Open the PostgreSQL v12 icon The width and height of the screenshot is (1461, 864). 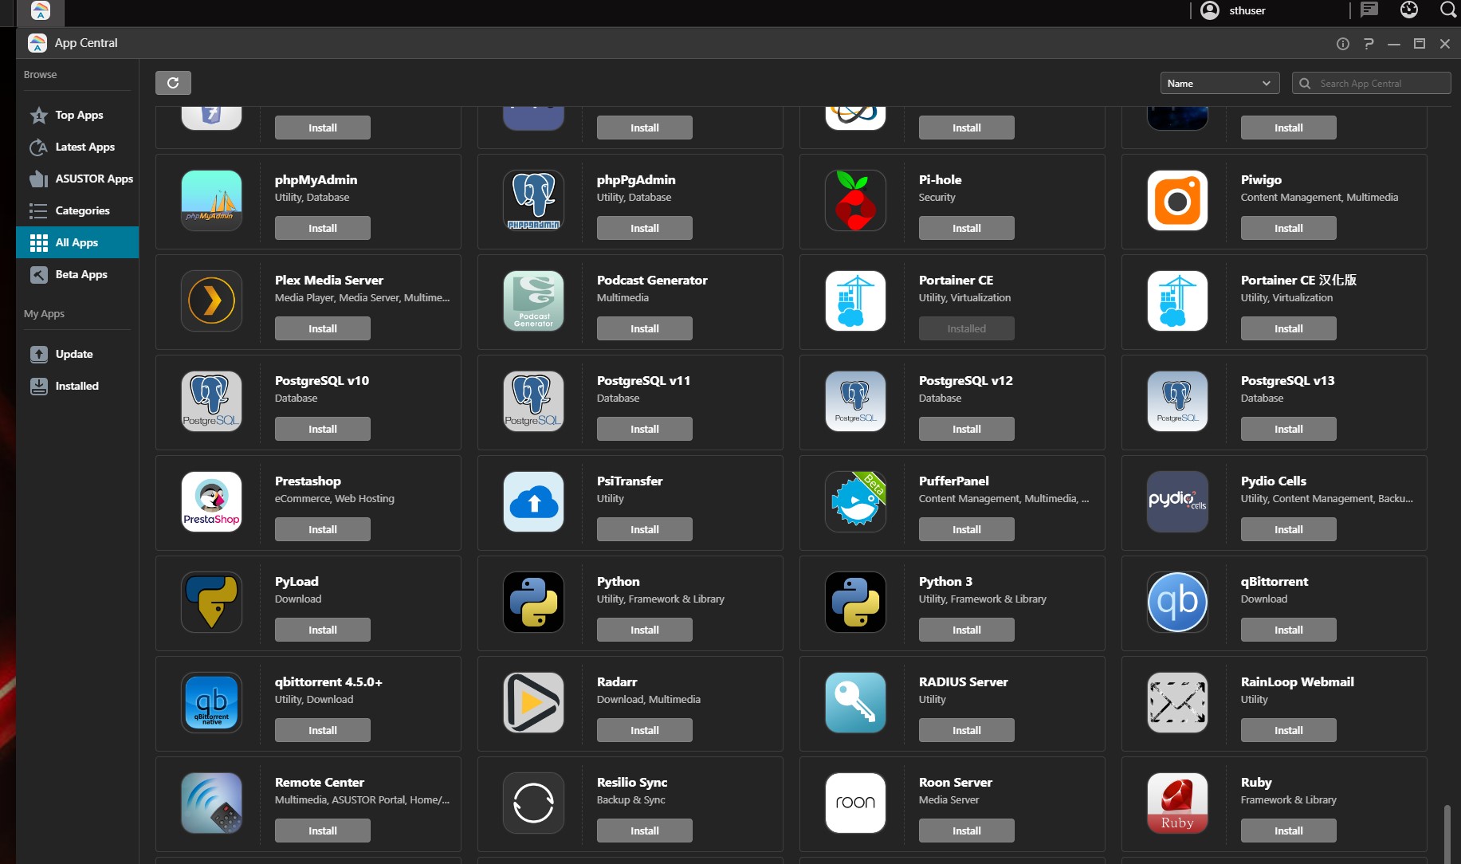point(855,402)
